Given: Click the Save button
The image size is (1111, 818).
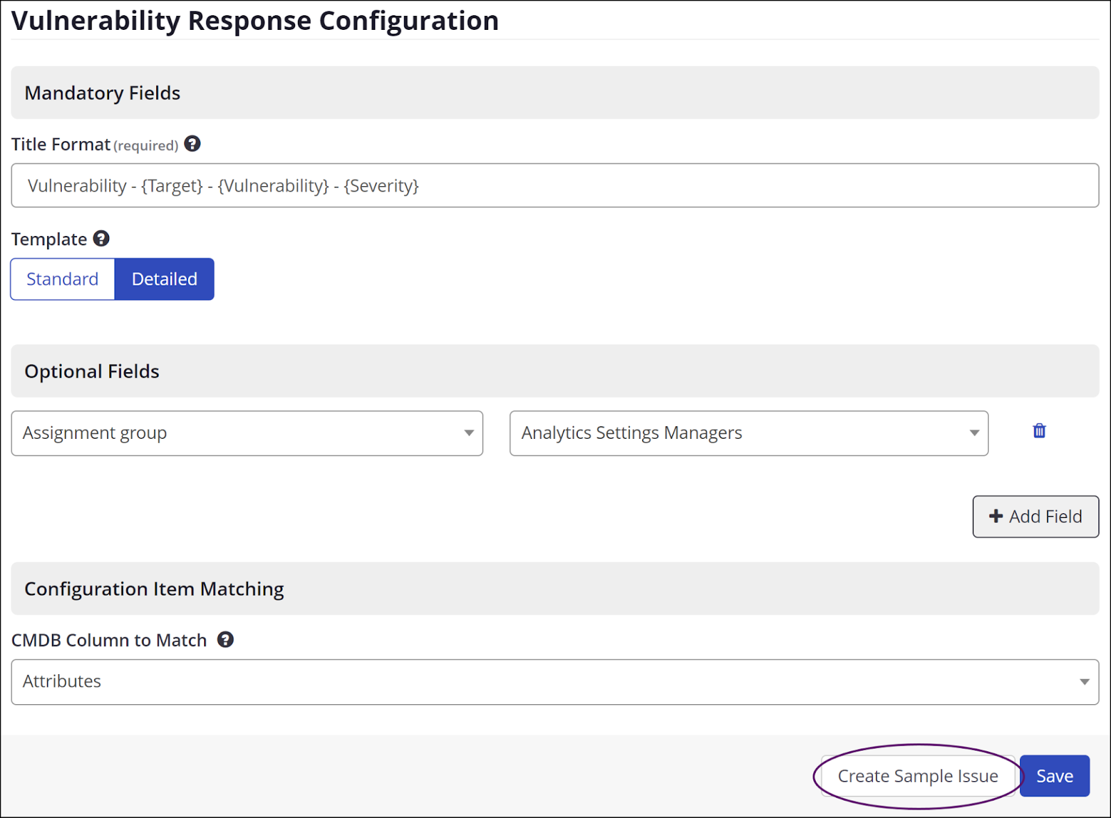Looking at the screenshot, I should (1054, 776).
